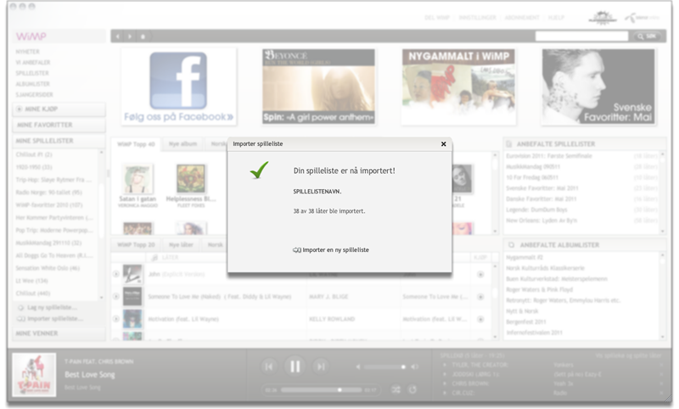Click the back navigation arrow

[119, 36]
